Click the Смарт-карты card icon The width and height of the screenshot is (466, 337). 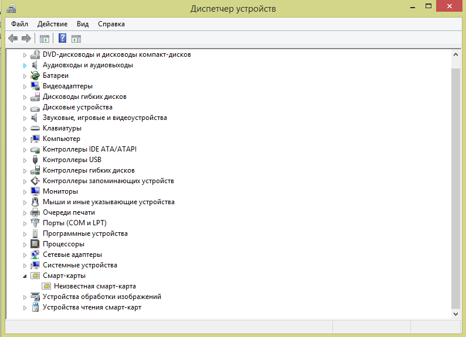tap(35, 276)
